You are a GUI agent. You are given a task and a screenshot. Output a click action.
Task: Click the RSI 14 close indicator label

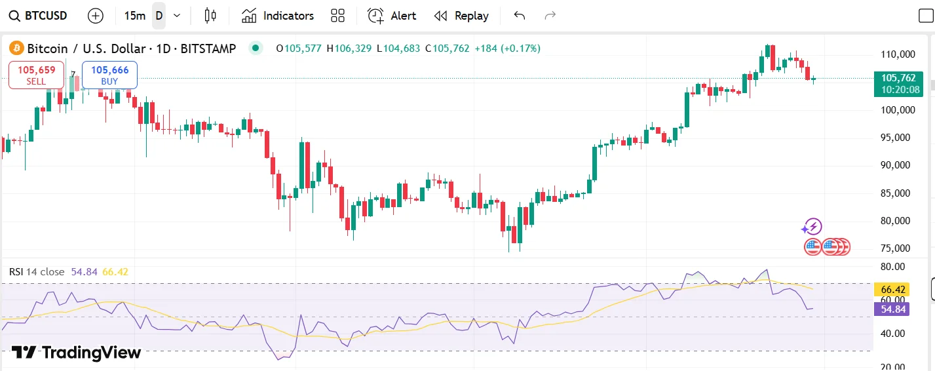[37, 271]
